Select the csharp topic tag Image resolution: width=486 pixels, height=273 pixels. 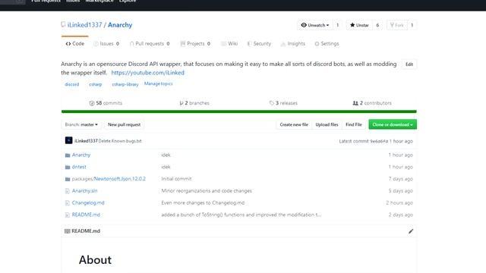coord(96,84)
